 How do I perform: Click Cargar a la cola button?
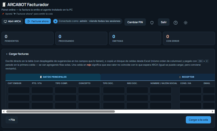pos(198,120)
